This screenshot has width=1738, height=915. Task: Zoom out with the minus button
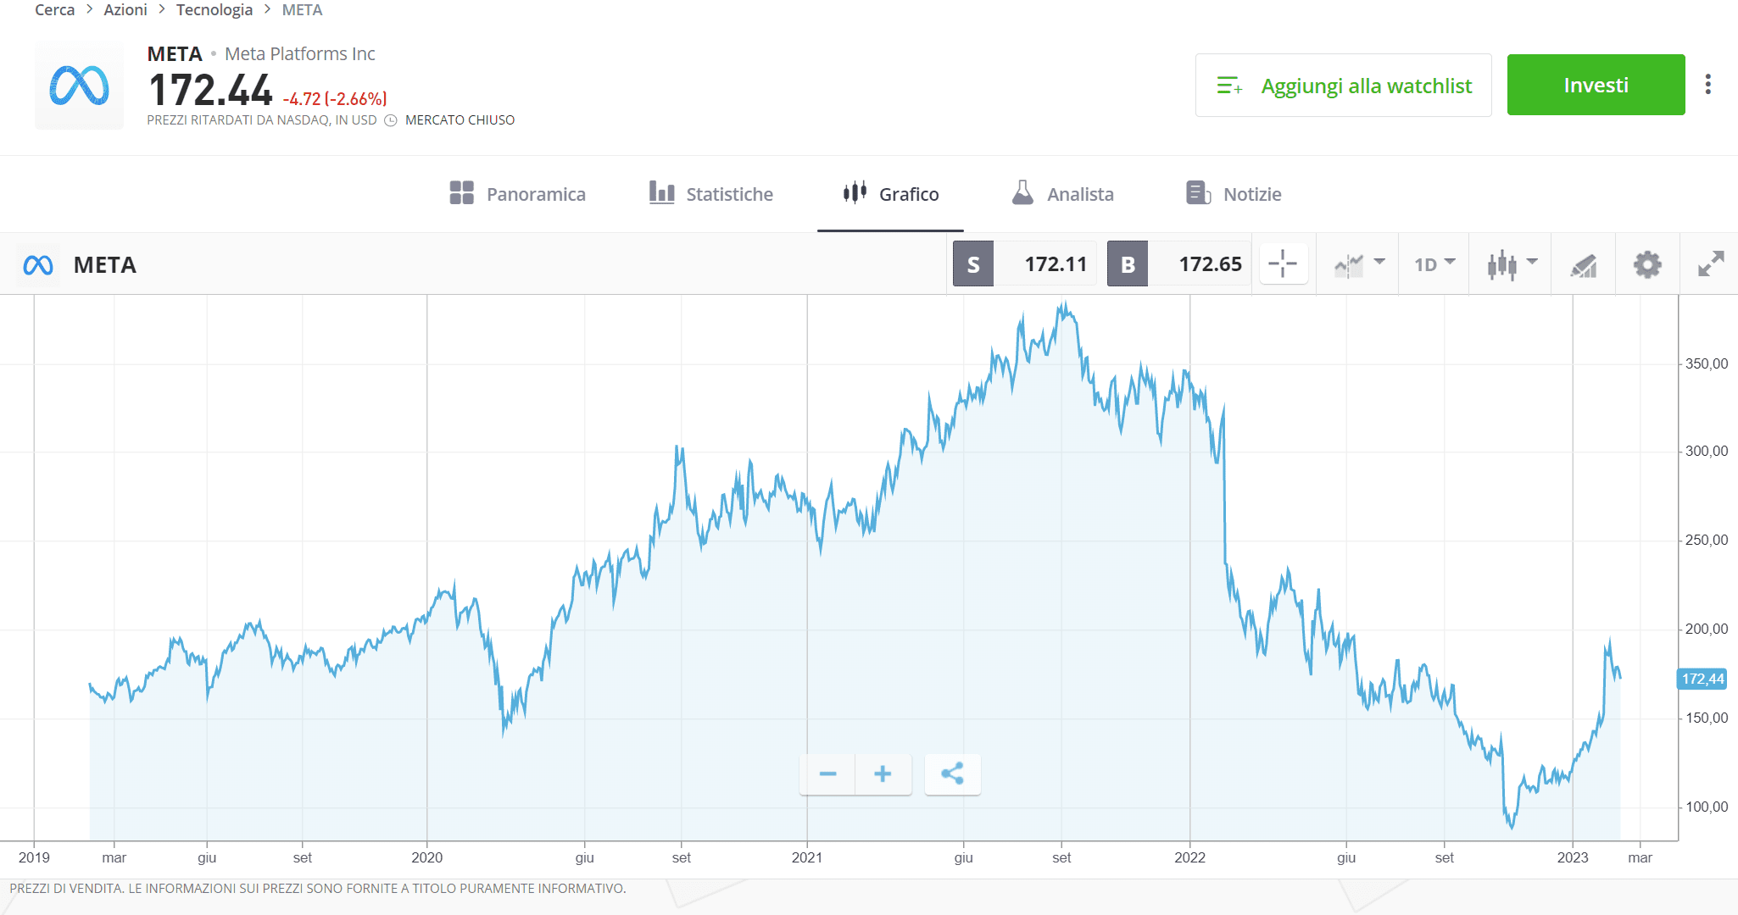pos(827,774)
